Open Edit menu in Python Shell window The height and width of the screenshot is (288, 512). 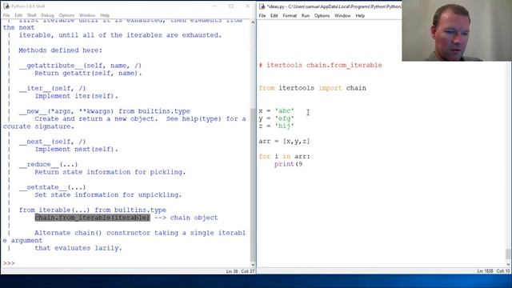(18, 15)
